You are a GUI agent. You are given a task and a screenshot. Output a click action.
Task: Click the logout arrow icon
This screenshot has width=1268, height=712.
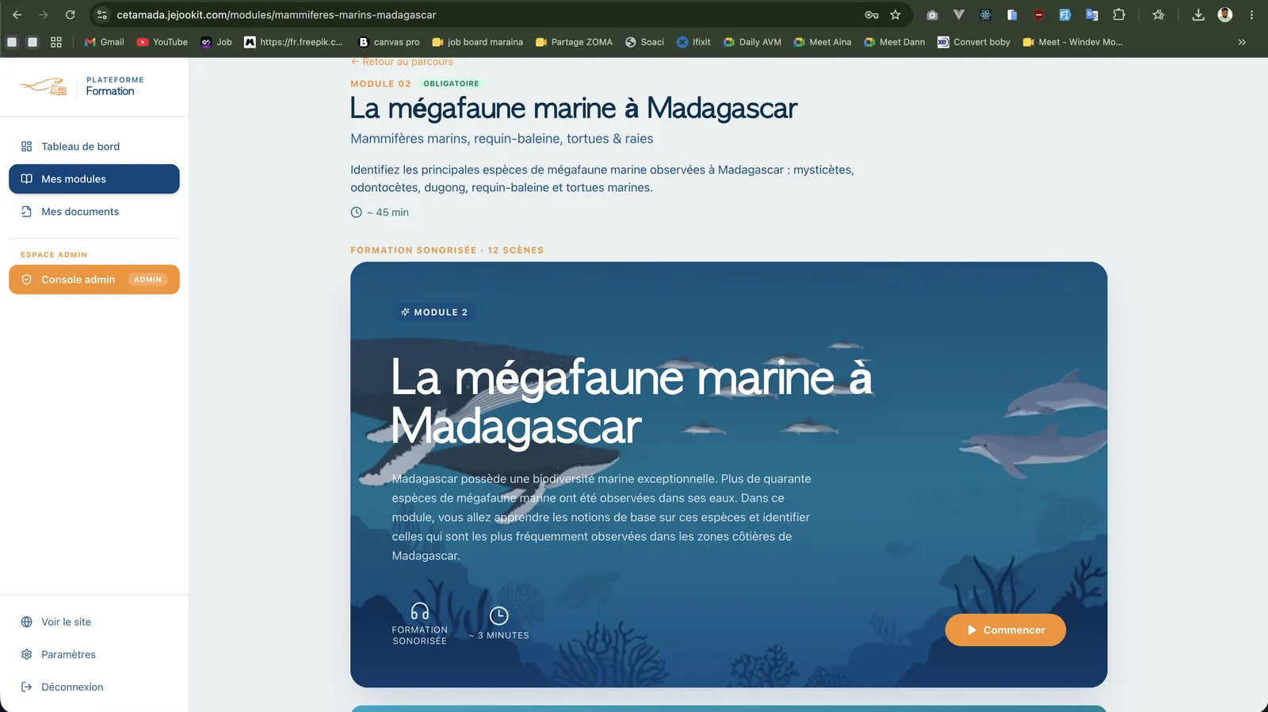26,687
